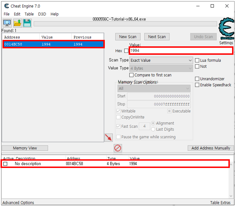This screenshot has height=207, width=236.
Task: Click Cheat Engine title bar app icon
Action: coord(6,6)
